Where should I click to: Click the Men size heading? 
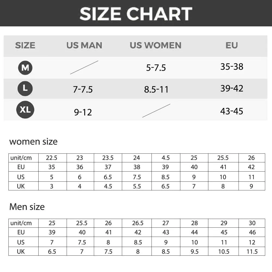(x=27, y=207)
